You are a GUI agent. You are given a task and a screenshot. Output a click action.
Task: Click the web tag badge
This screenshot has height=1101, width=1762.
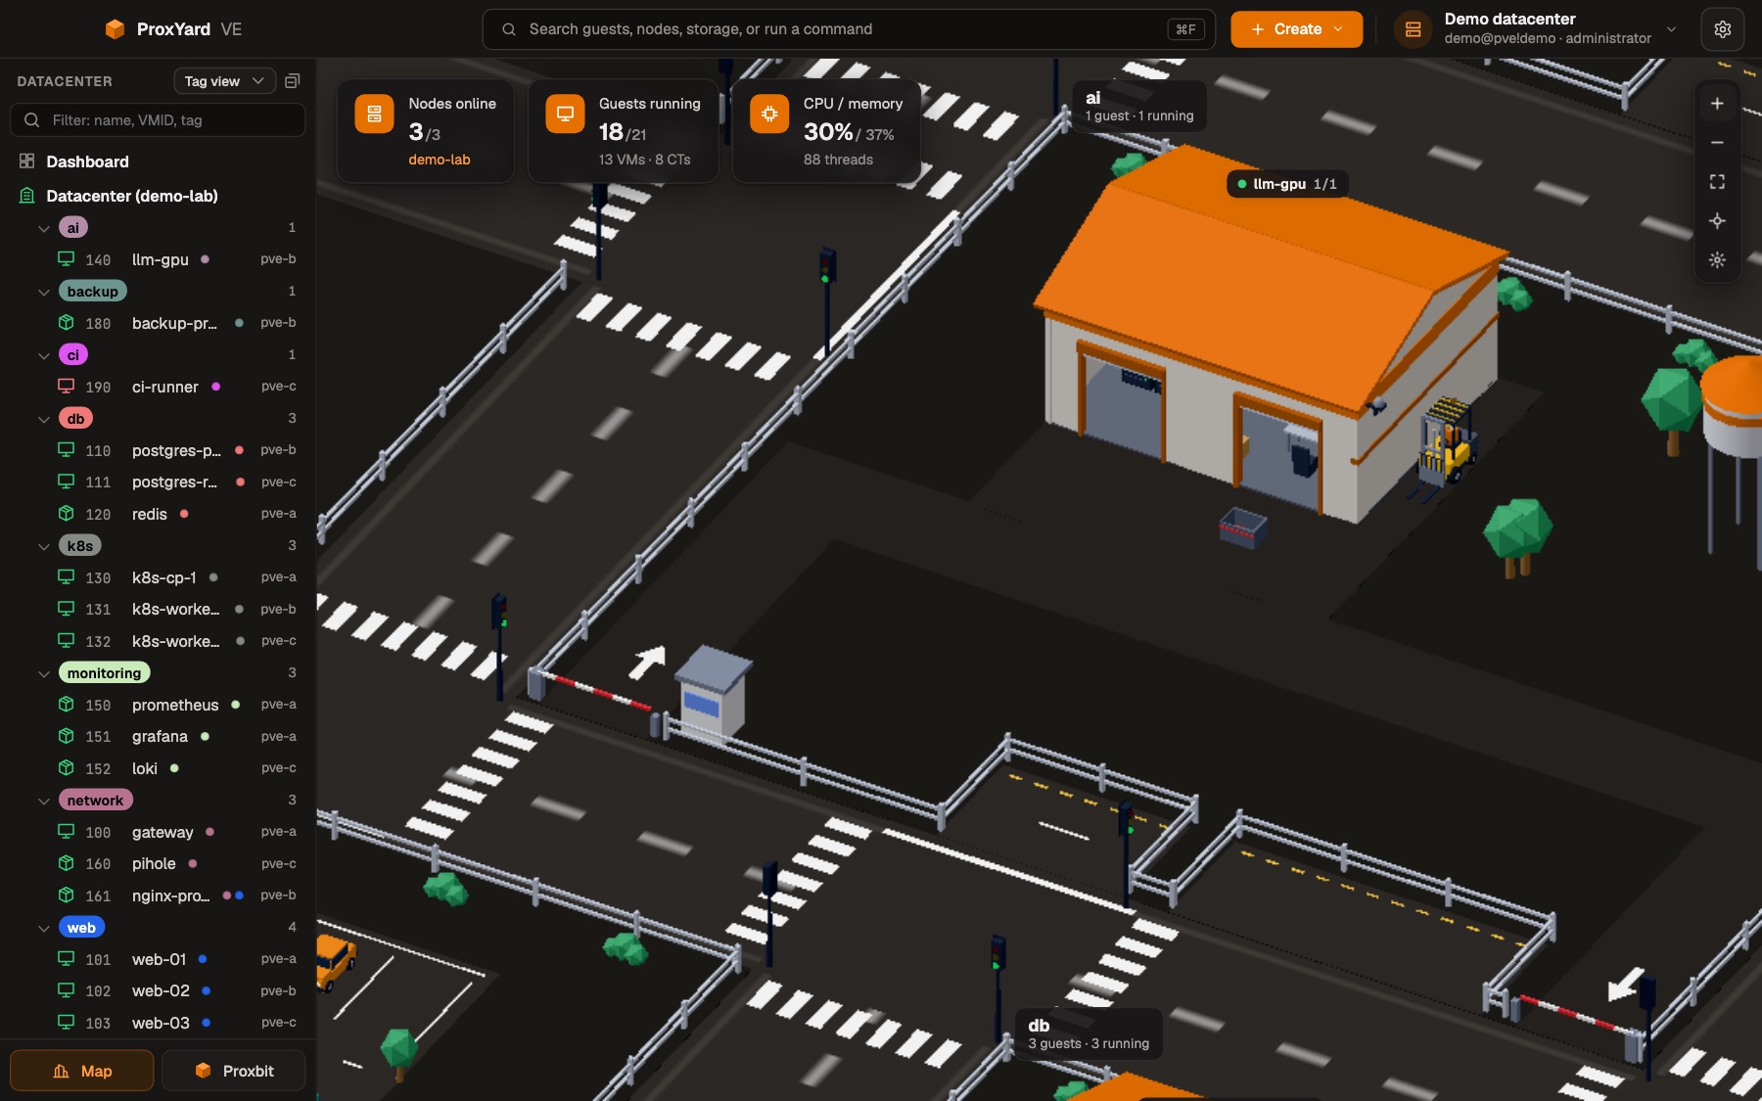click(81, 928)
